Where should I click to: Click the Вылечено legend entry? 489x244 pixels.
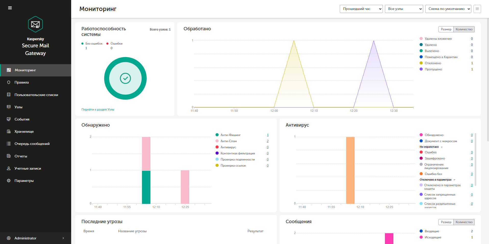click(x=432, y=51)
